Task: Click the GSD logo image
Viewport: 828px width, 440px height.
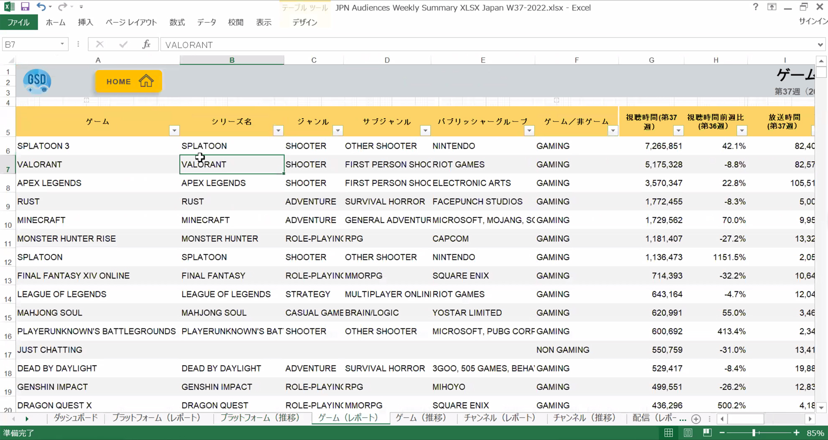Action: point(37,81)
